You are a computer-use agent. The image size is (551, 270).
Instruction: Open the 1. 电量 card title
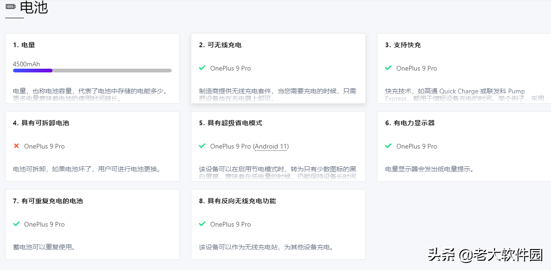[x=24, y=45]
